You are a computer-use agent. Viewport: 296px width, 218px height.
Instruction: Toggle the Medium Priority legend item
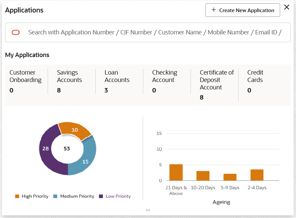[x=74, y=196]
